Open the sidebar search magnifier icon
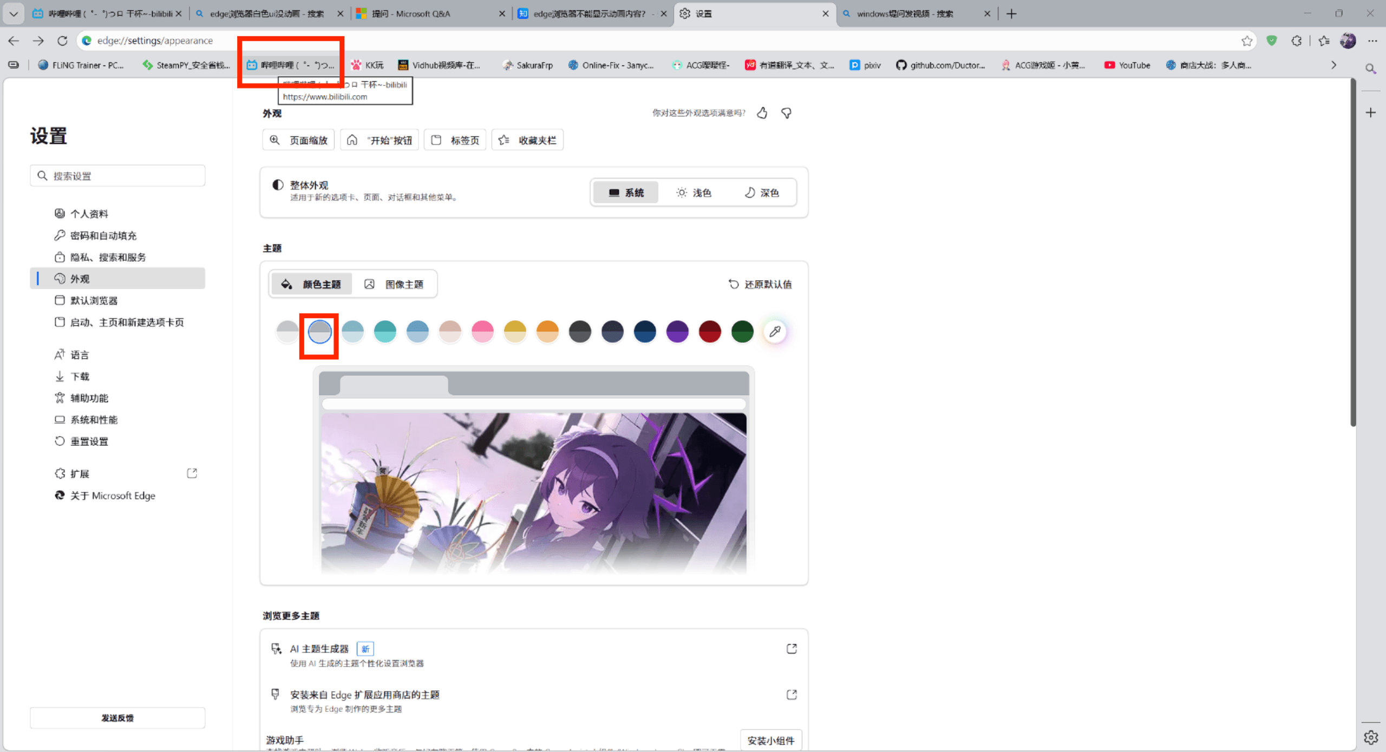Screen dimensions: 1386x752 tap(1370, 69)
